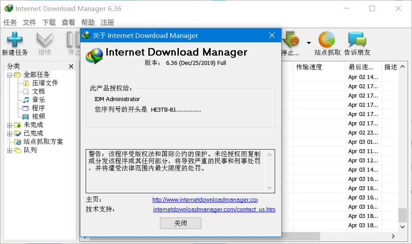The image size is (412, 244).
Task: Open the 下载 menu
Action: click(x=49, y=23)
